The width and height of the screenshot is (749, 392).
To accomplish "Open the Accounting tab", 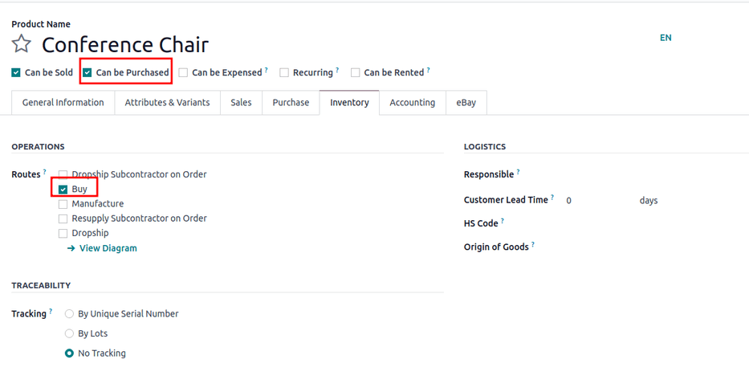I will pos(412,103).
